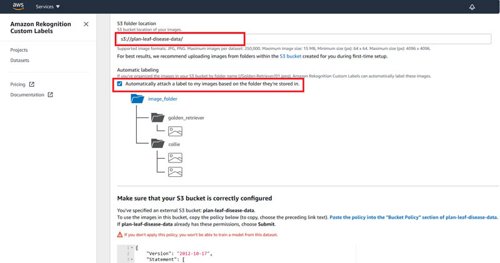Click the S3 folder location input field
This screenshot has width=500, height=263.
304,39
